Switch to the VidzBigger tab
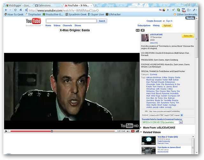 [x=19, y=5]
